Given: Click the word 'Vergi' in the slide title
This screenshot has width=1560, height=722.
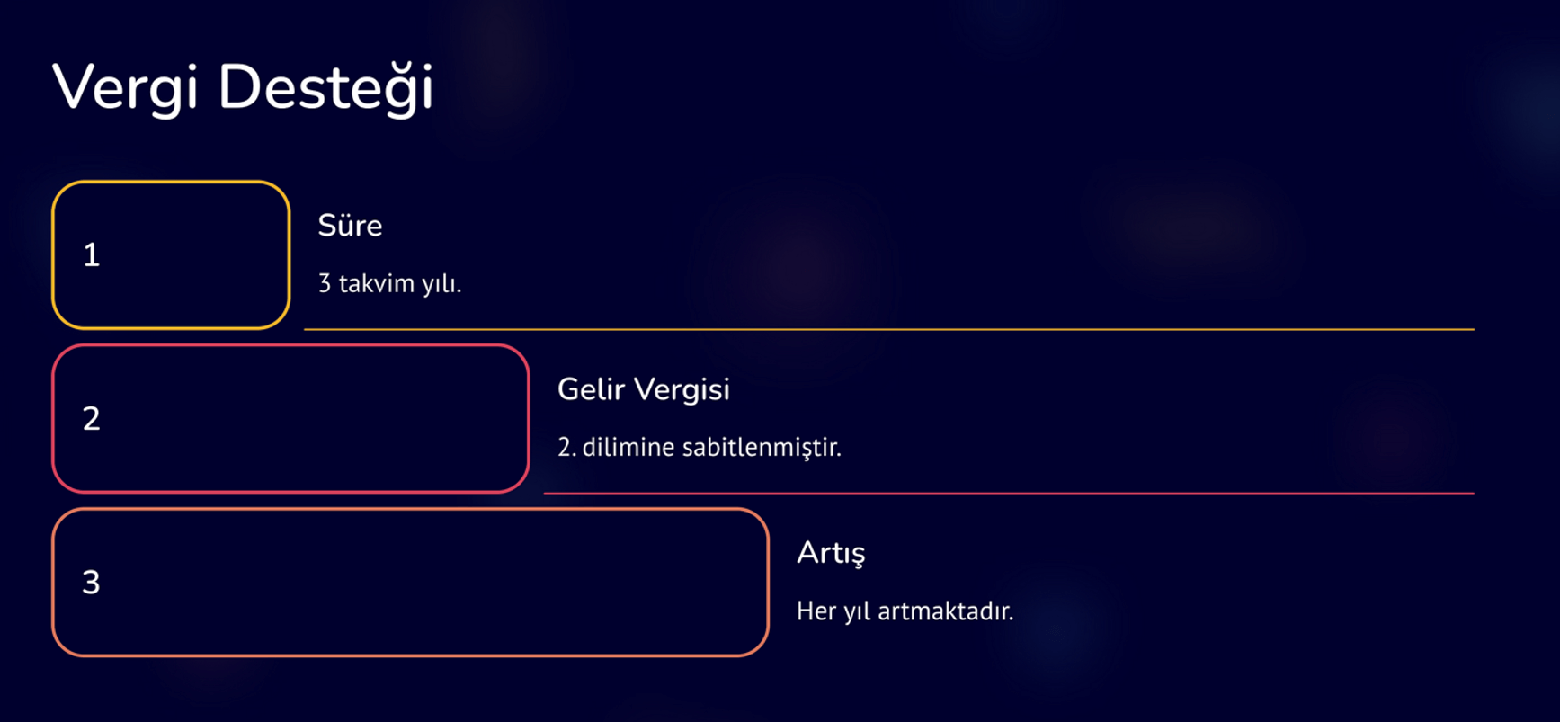Looking at the screenshot, I should coord(125,89).
